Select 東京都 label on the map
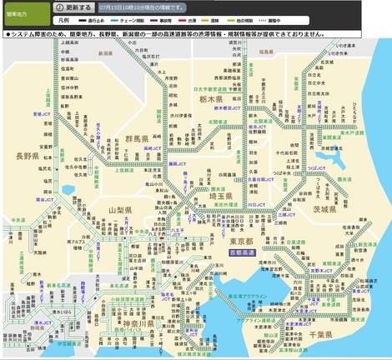Image resolution: width=392 pixels, height=360 pixels. pos(241,242)
